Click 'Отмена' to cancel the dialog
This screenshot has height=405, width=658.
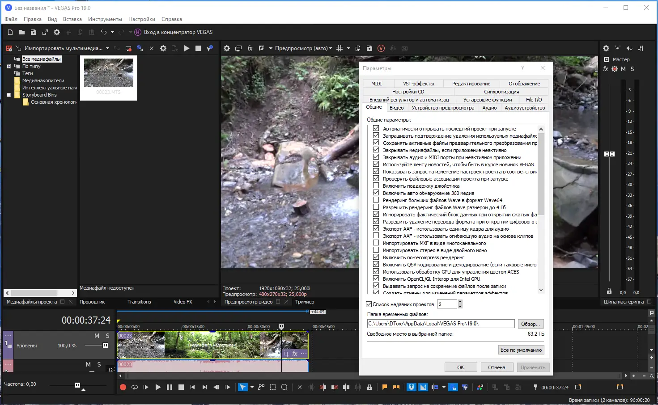(x=497, y=367)
